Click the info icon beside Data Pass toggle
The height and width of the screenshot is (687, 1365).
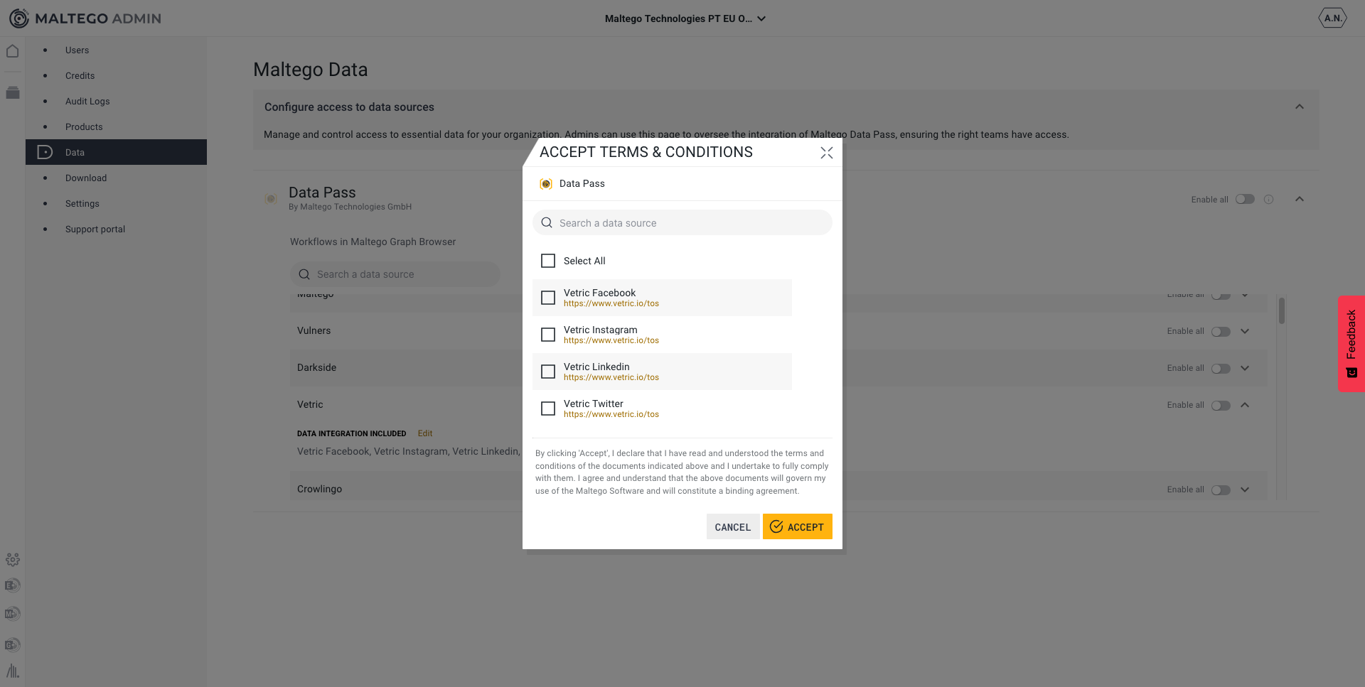click(1268, 200)
